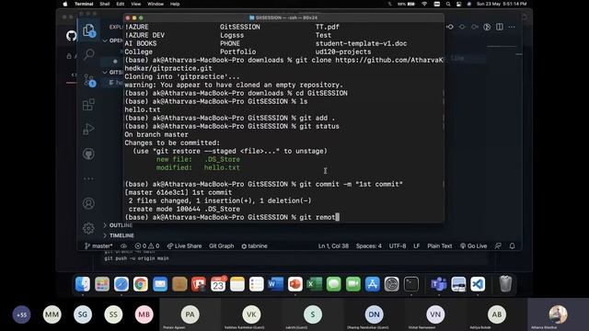Click the feedback icon in status bar
This screenshot has width=589, height=331.
pyautogui.click(x=498, y=245)
